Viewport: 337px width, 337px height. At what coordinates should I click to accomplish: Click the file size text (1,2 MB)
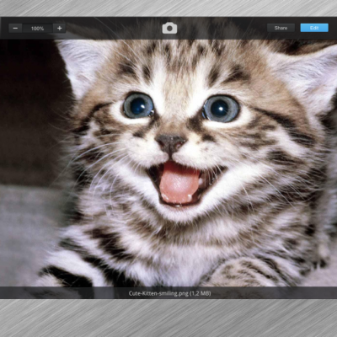coord(201,294)
